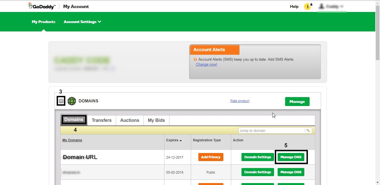Collapse the DOMAINS section
This screenshot has height=185, width=380.
pyautogui.click(x=61, y=101)
